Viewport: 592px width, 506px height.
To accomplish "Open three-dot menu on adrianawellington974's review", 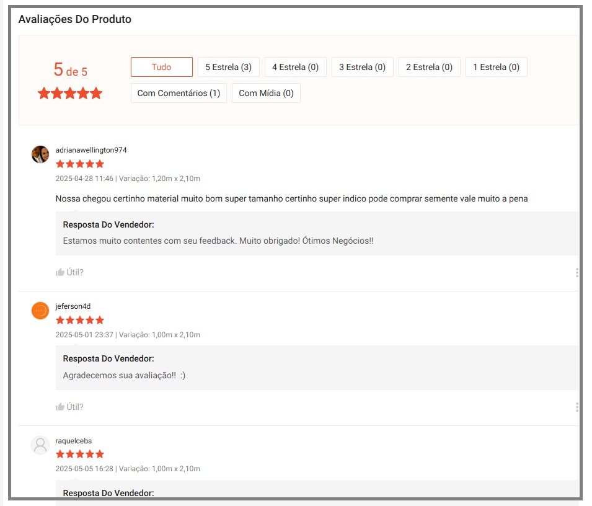I will pyautogui.click(x=577, y=272).
